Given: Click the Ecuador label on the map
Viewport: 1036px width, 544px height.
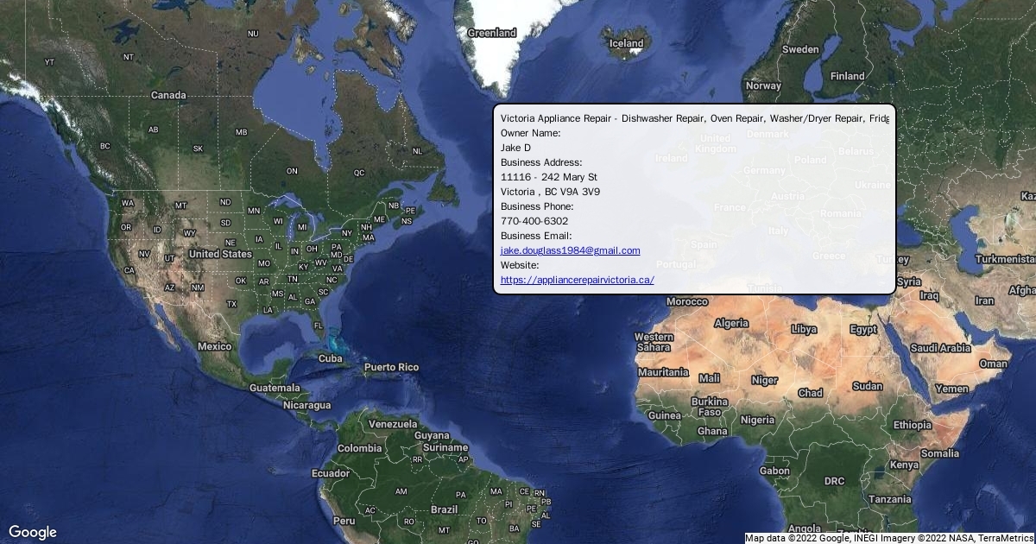Looking at the screenshot, I should click(330, 473).
